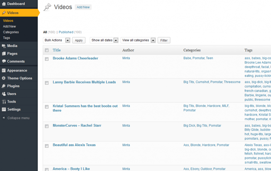
Task: Click the Appearance icon in sidebar
Action: point(4,71)
